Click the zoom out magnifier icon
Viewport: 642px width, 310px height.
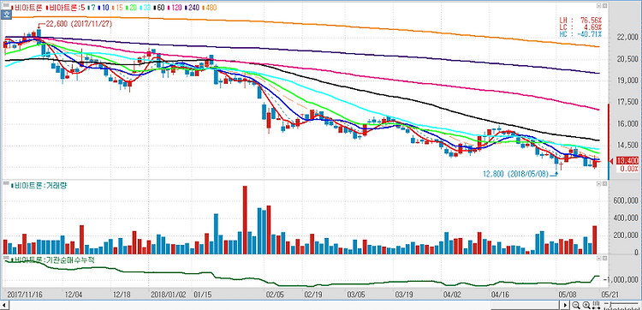(x=576, y=305)
